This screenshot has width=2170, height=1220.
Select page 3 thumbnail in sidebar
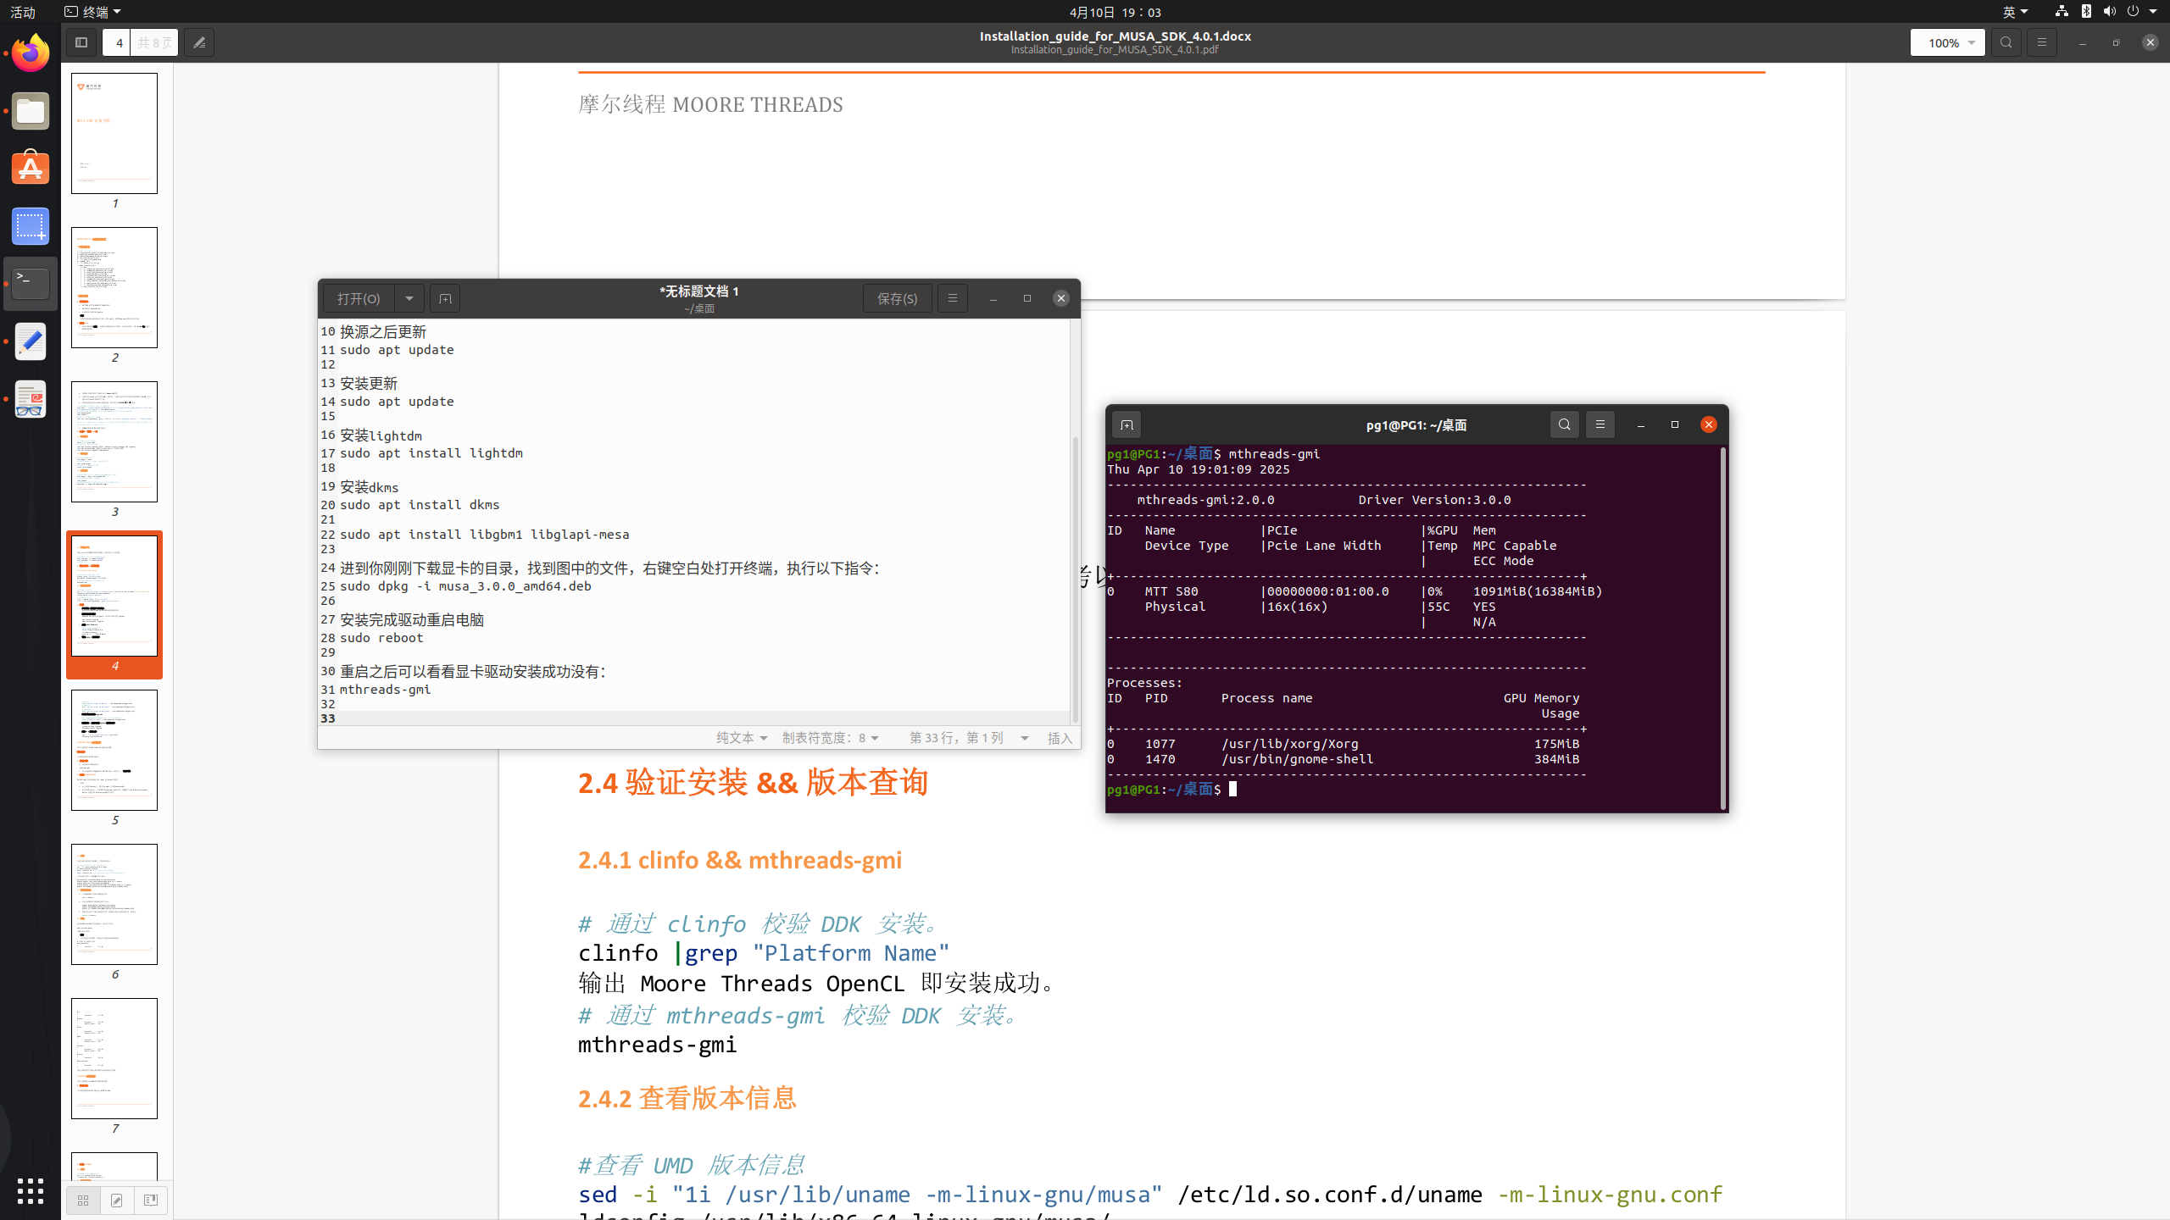click(114, 442)
